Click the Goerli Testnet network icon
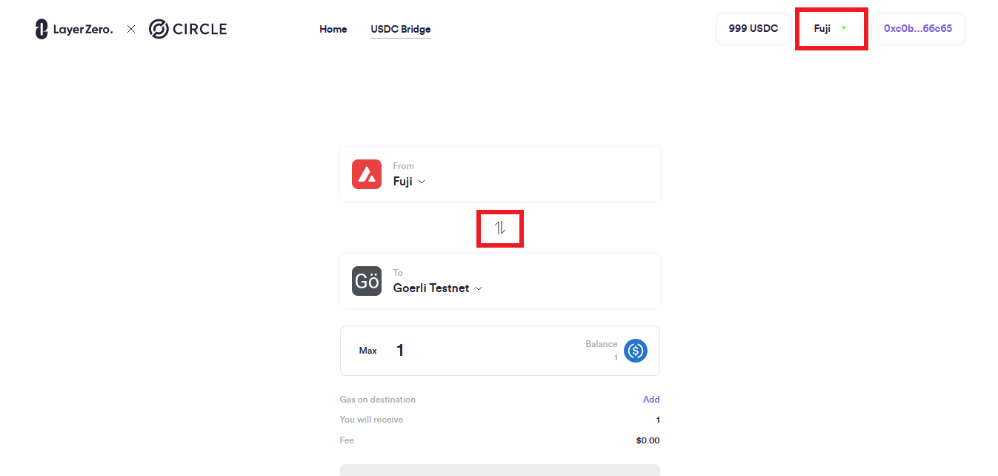Image resolution: width=998 pixels, height=476 pixels. click(x=367, y=281)
